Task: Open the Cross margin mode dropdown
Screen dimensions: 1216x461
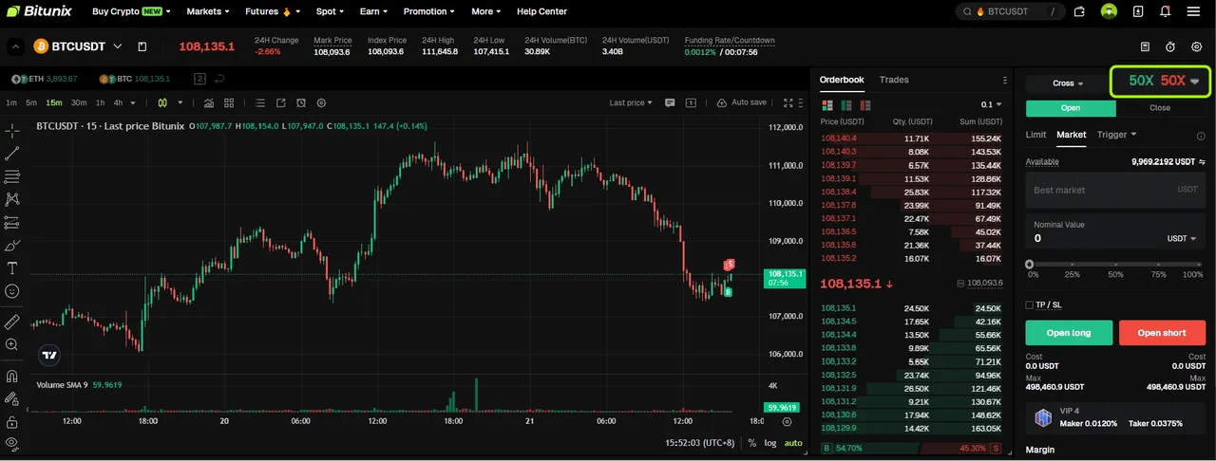Action: tap(1069, 83)
